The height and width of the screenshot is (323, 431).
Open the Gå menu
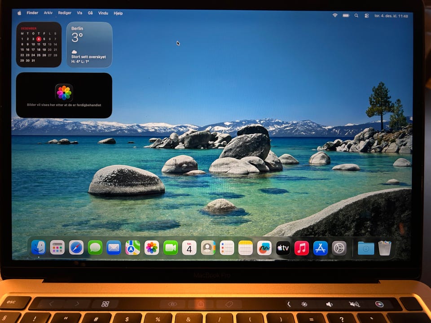click(90, 13)
